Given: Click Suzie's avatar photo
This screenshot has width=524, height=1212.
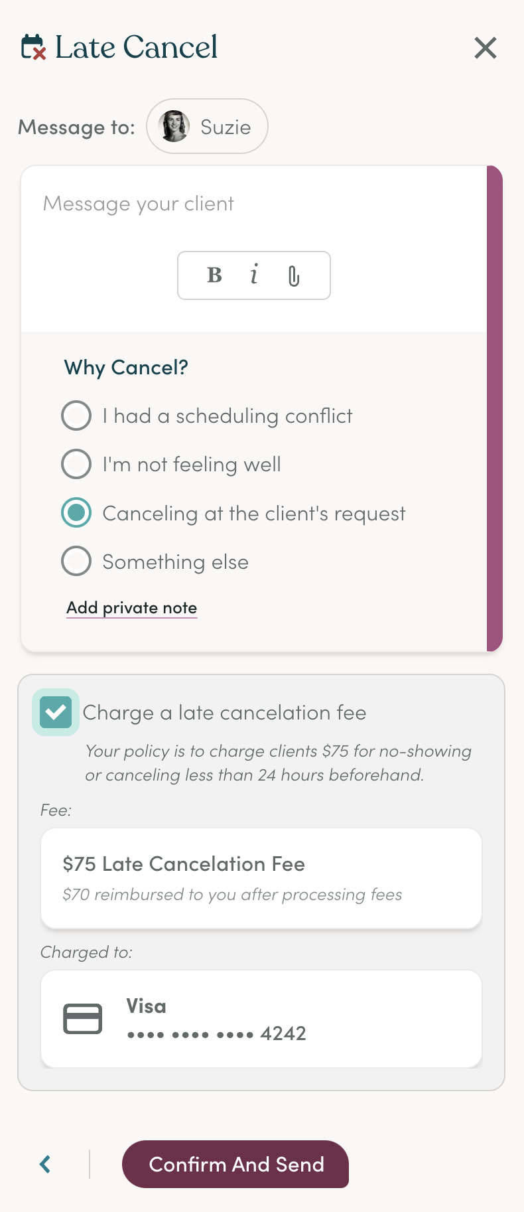Looking at the screenshot, I should pyautogui.click(x=174, y=126).
